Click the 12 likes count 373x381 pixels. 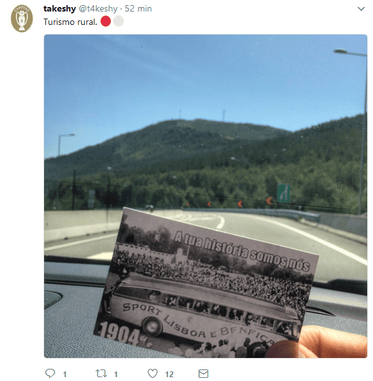169,374
